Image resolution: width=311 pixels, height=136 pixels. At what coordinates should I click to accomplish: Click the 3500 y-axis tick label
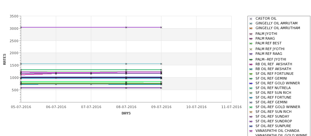[14, 16]
